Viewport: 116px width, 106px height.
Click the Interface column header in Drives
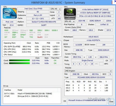[x=7, y=90]
